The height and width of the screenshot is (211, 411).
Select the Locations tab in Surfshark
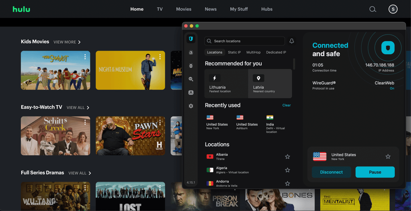pyautogui.click(x=215, y=52)
